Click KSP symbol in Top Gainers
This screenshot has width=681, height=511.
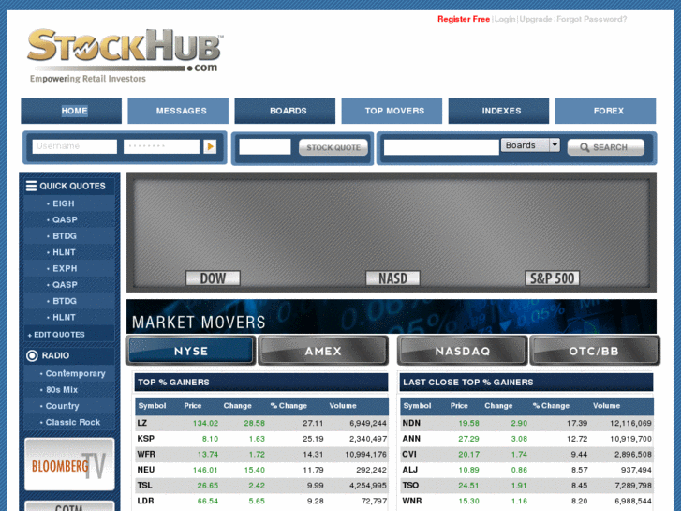coord(145,439)
